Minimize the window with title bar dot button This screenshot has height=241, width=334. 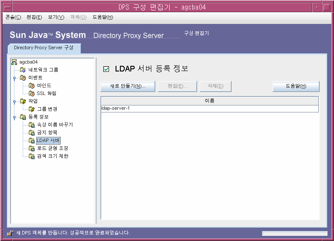[317, 7]
